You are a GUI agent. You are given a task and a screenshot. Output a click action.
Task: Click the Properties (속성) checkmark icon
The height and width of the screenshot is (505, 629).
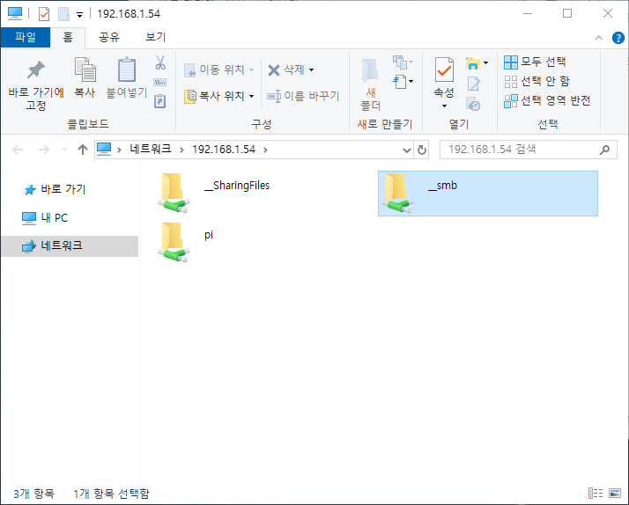point(444,70)
